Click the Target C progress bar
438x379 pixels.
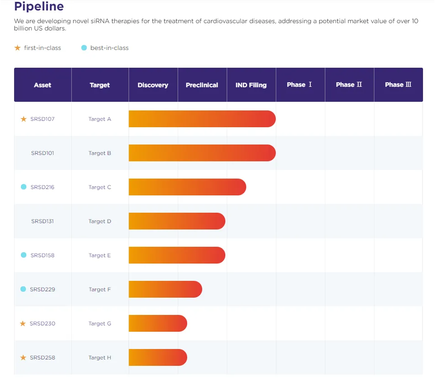coord(187,187)
